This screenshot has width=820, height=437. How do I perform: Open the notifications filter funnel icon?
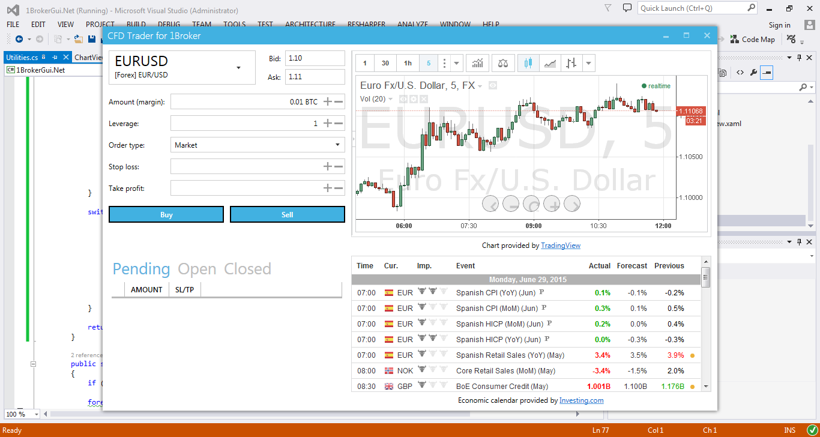[x=608, y=8]
